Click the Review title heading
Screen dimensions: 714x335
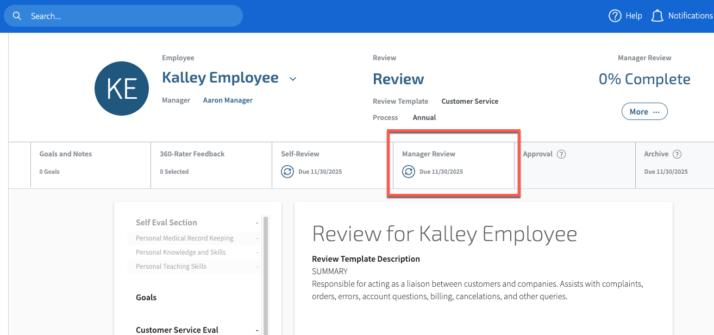pos(398,79)
